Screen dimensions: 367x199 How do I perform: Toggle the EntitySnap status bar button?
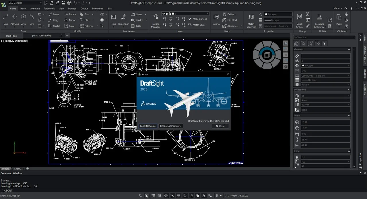172,196
